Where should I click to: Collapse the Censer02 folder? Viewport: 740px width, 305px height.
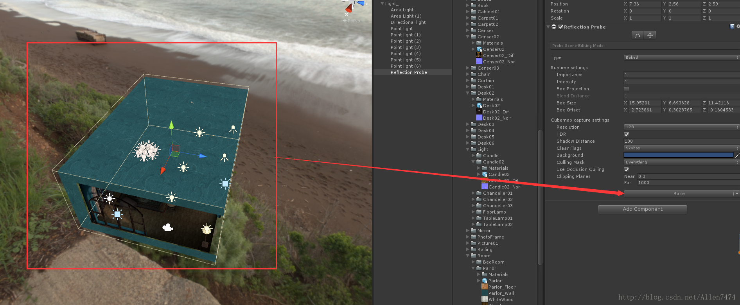point(468,37)
